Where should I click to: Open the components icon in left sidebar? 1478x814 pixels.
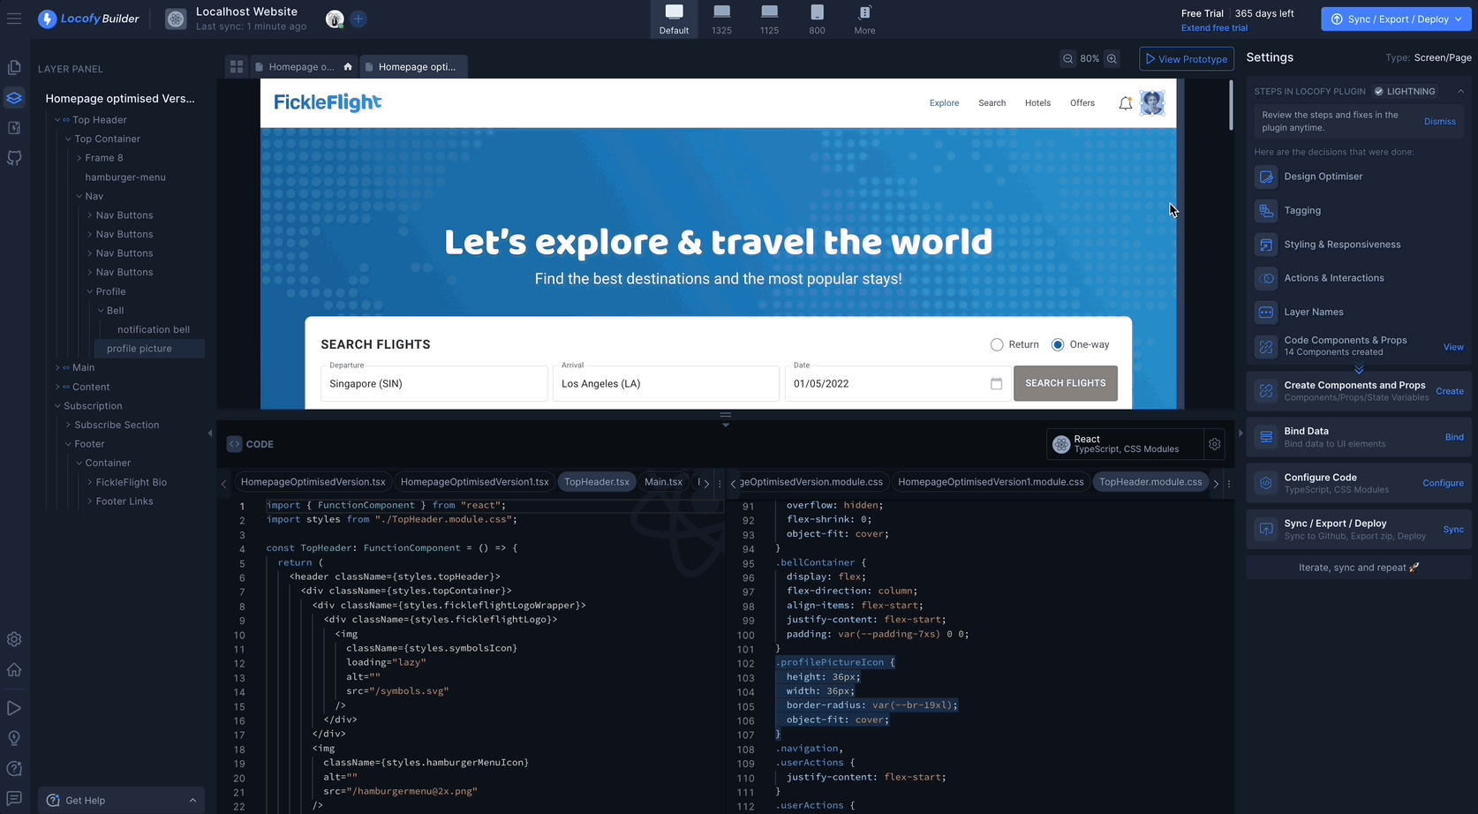pyautogui.click(x=14, y=128)
